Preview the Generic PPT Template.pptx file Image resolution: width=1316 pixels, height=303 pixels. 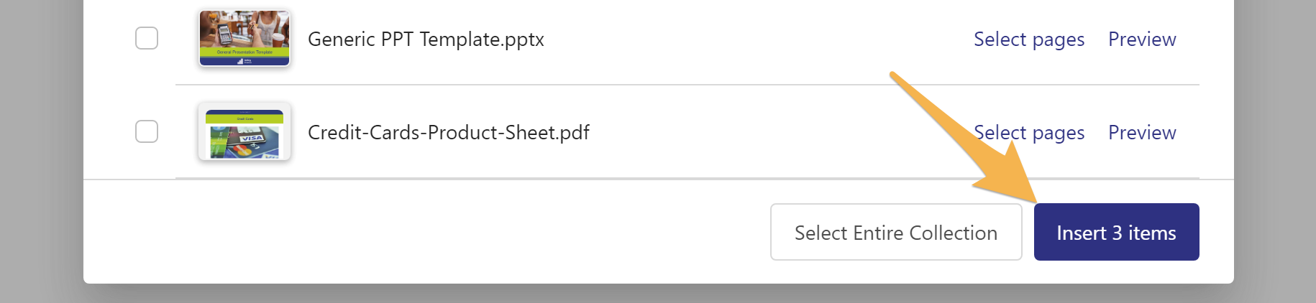[x=1141, y=39]
